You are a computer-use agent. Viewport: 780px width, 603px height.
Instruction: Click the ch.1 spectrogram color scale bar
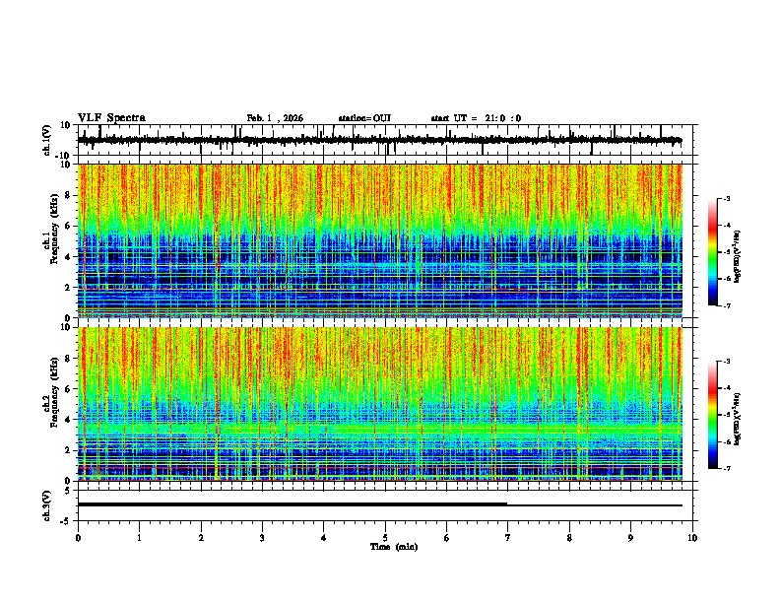click(x=712, y=252)
